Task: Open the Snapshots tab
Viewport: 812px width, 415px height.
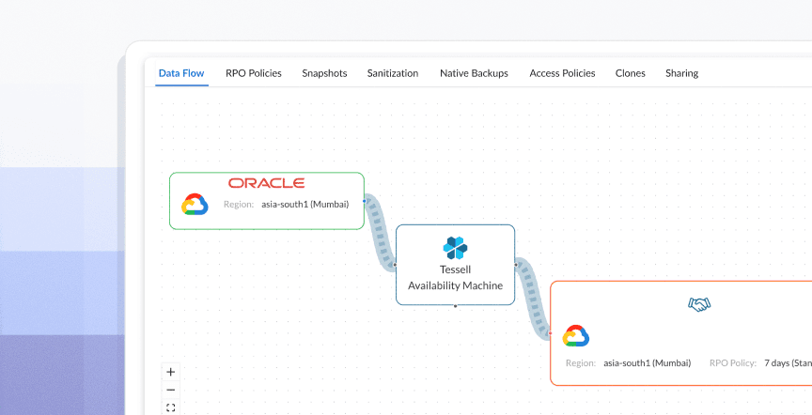Action: (324, 73)
